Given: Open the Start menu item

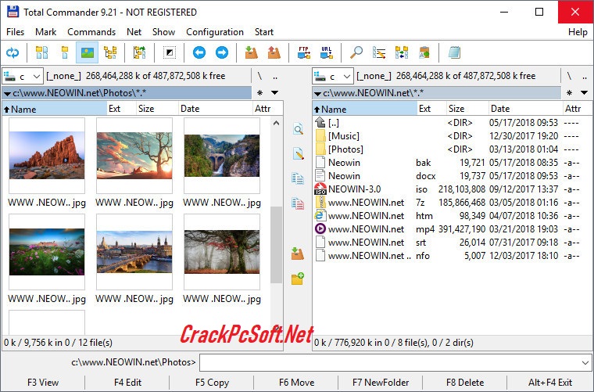Looking at the screenshot, I should [x=264, y=32].
